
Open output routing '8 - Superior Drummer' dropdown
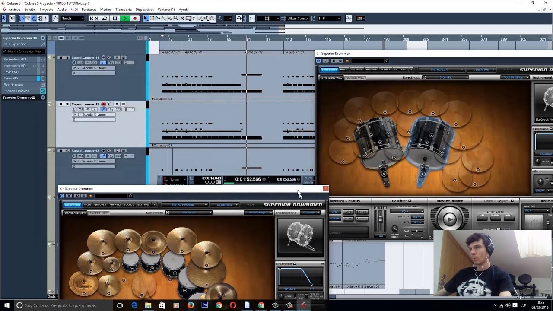pos(93,114)
